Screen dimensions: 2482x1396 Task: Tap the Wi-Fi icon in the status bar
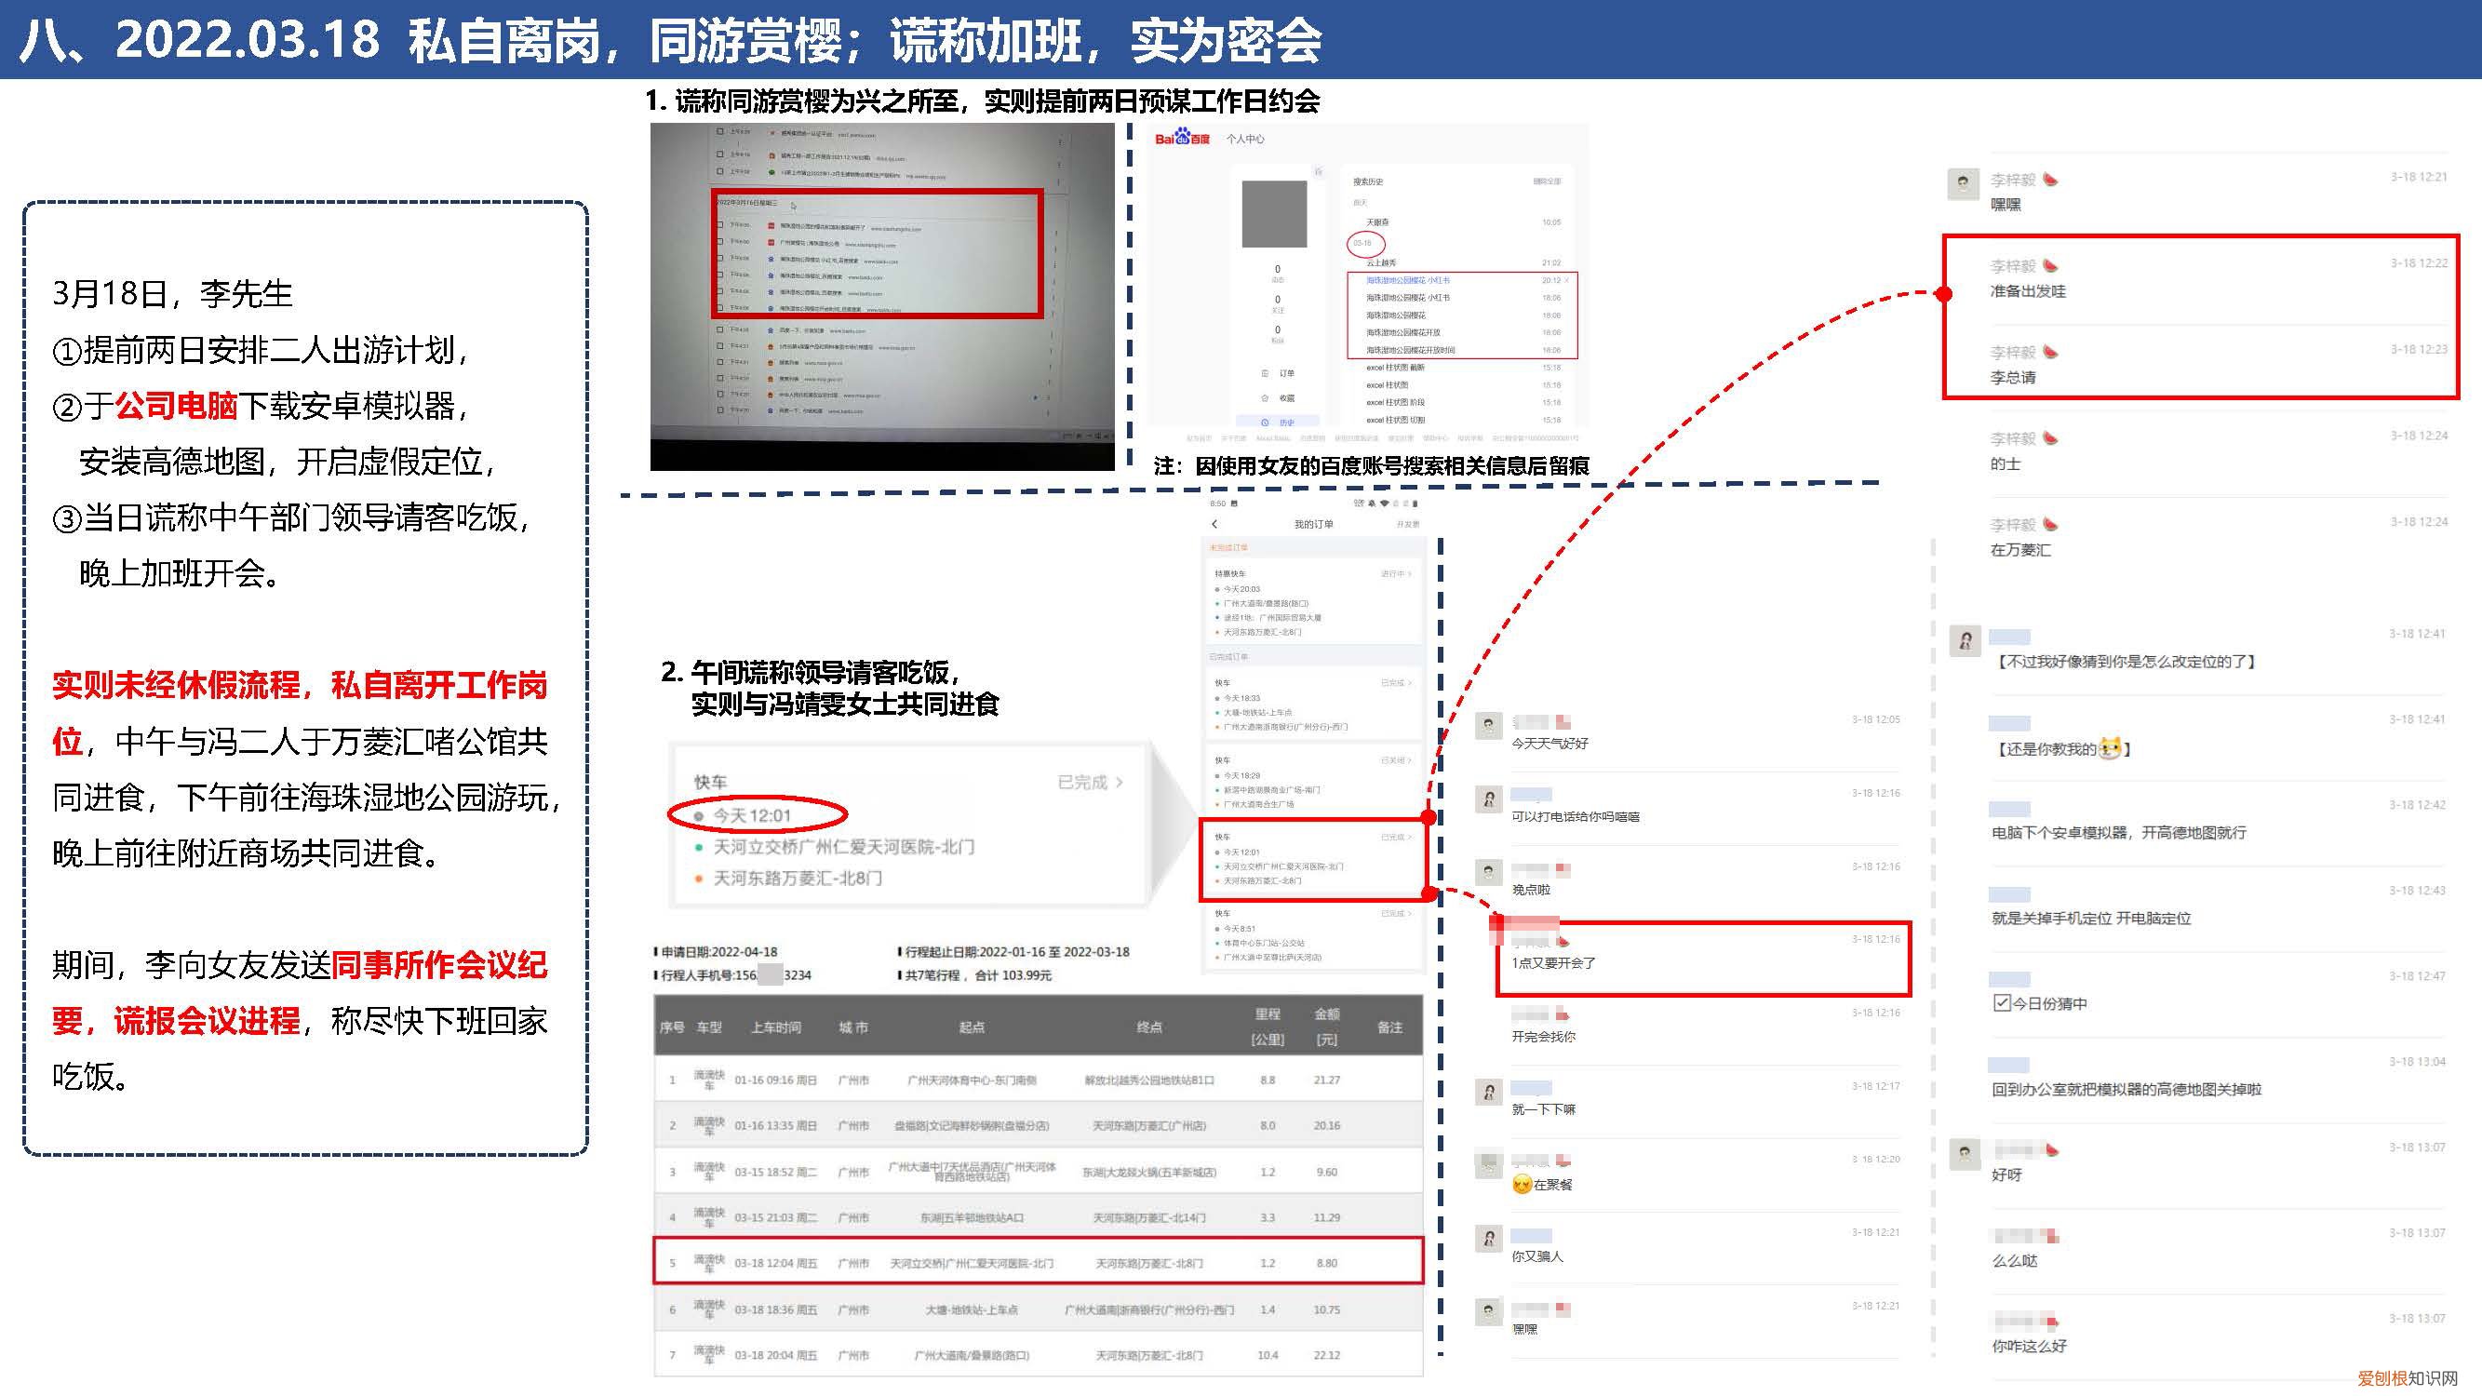tap(1386, 503)
